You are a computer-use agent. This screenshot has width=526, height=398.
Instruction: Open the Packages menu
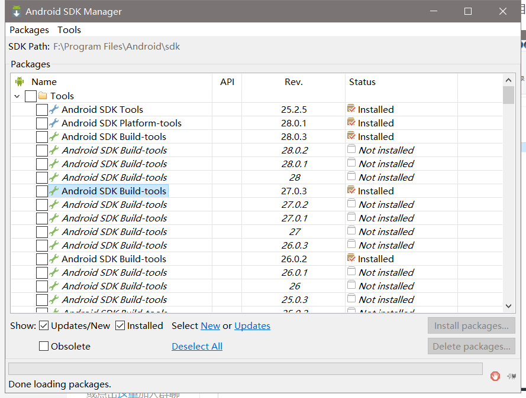pyautogui.click(x=29, y=30)
